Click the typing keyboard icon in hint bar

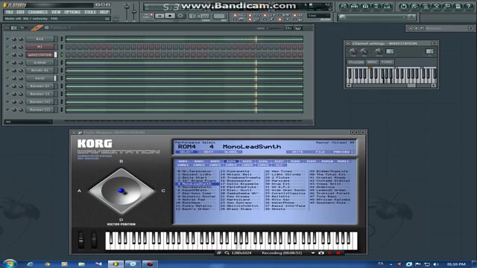(107, 19)
